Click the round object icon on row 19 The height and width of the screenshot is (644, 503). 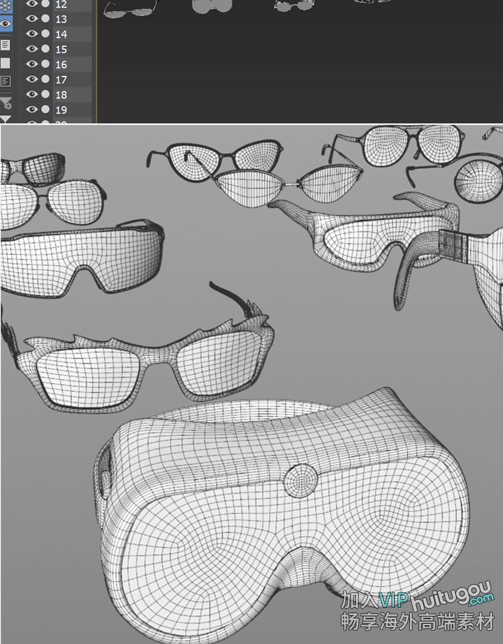(46, 109)
